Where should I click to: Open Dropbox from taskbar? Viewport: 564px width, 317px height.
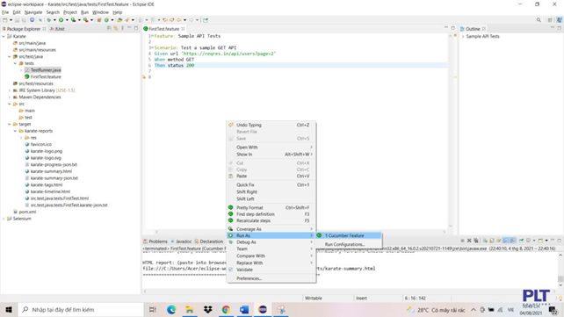pyautogui.click(x=208, y=309)
